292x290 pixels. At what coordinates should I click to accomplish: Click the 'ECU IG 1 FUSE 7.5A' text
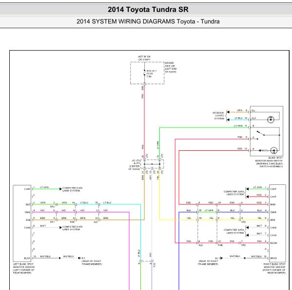pos(152,73)
